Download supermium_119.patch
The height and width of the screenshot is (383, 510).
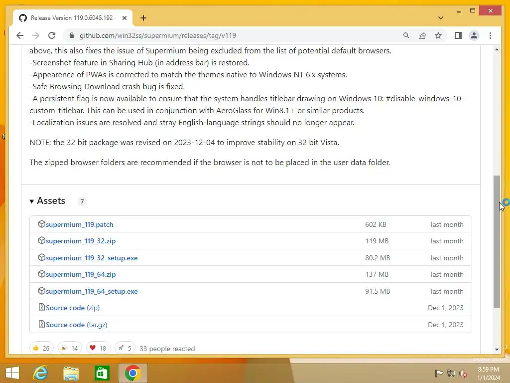[x=80, y=224]
